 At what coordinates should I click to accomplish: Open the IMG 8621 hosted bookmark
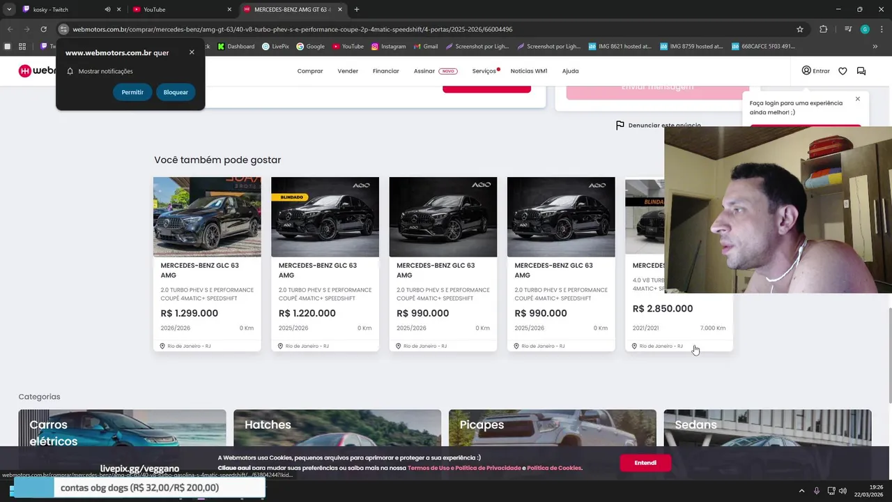click(620, 47)
